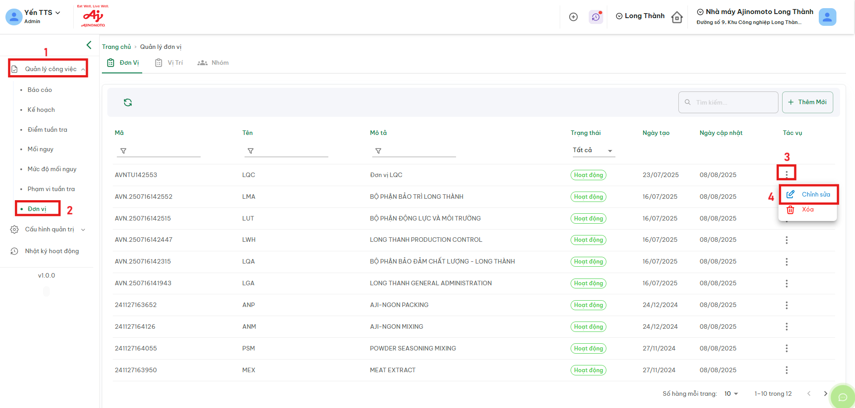Open Long Thành site selector
The image size is (855, 408).
coord(640,16)
